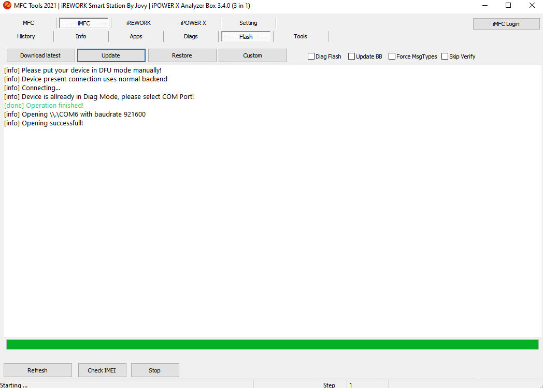This screenshot has height=388, width=543.
Task: Click the iMFC Login button
Action: coord(506,24)
